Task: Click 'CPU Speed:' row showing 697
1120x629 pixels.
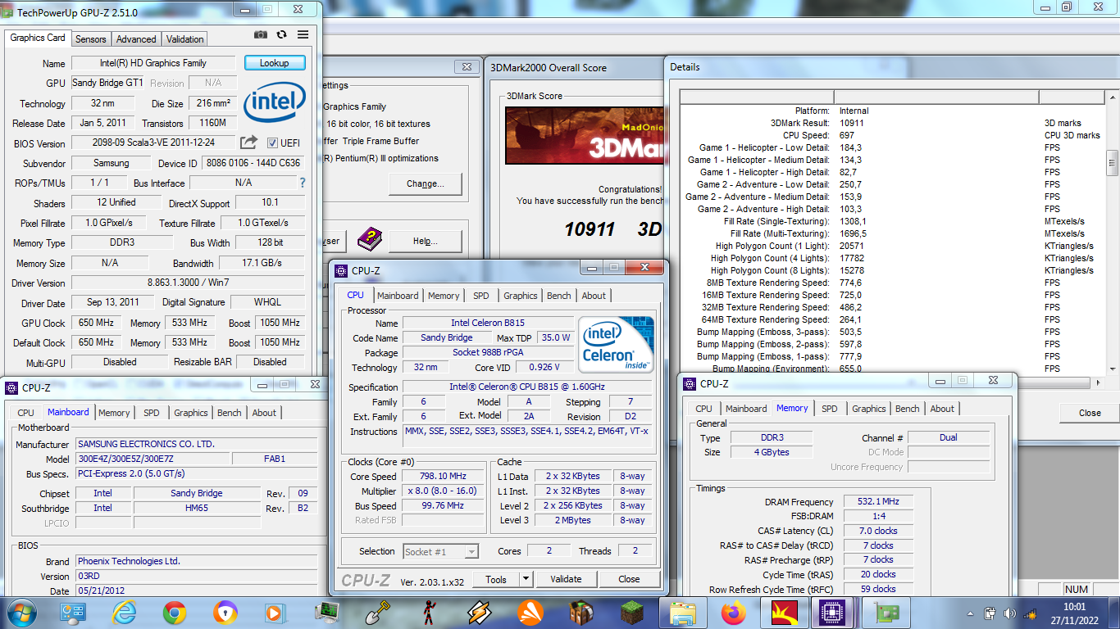Action: [892, 135]
